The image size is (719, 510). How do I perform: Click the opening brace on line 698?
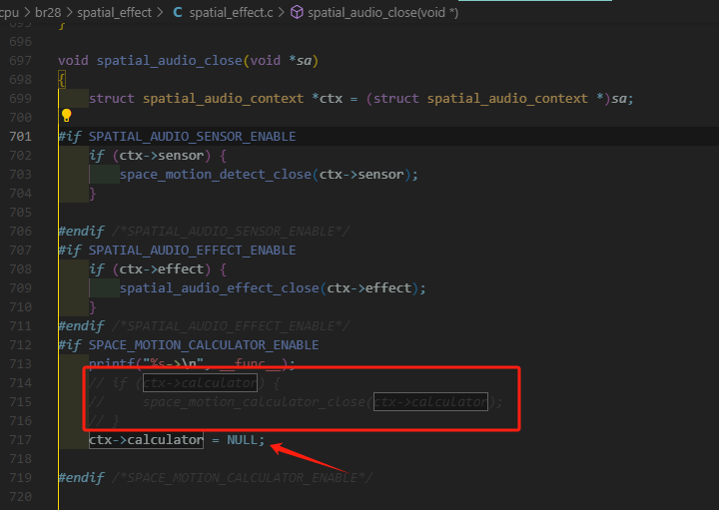[x=62, y=80]
